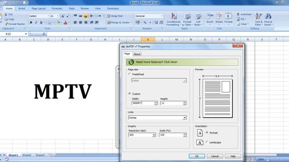Expand the Units Inches dropdown
289x162 pixels.
tap(185, 118)
